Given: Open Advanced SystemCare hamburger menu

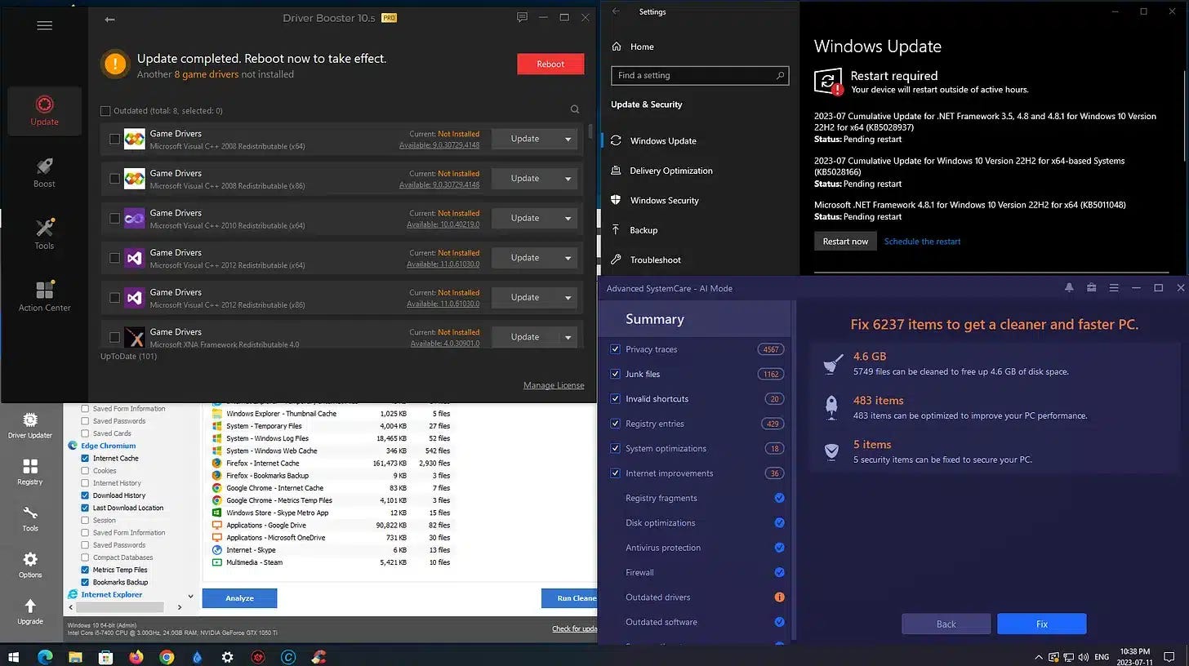Looking at the screenshot, I should [1113, 288].
